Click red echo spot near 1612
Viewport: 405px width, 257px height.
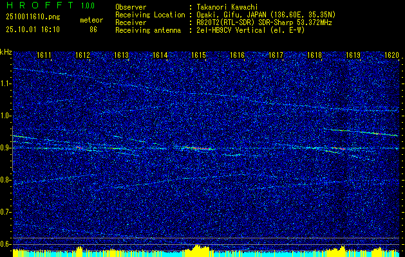click(x=79, y=147)
